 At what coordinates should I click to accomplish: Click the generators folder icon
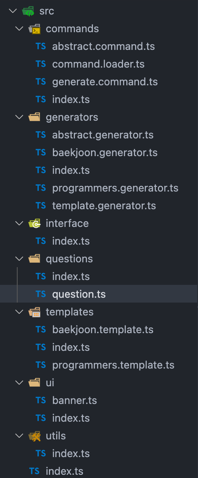(x=34, y=117)
